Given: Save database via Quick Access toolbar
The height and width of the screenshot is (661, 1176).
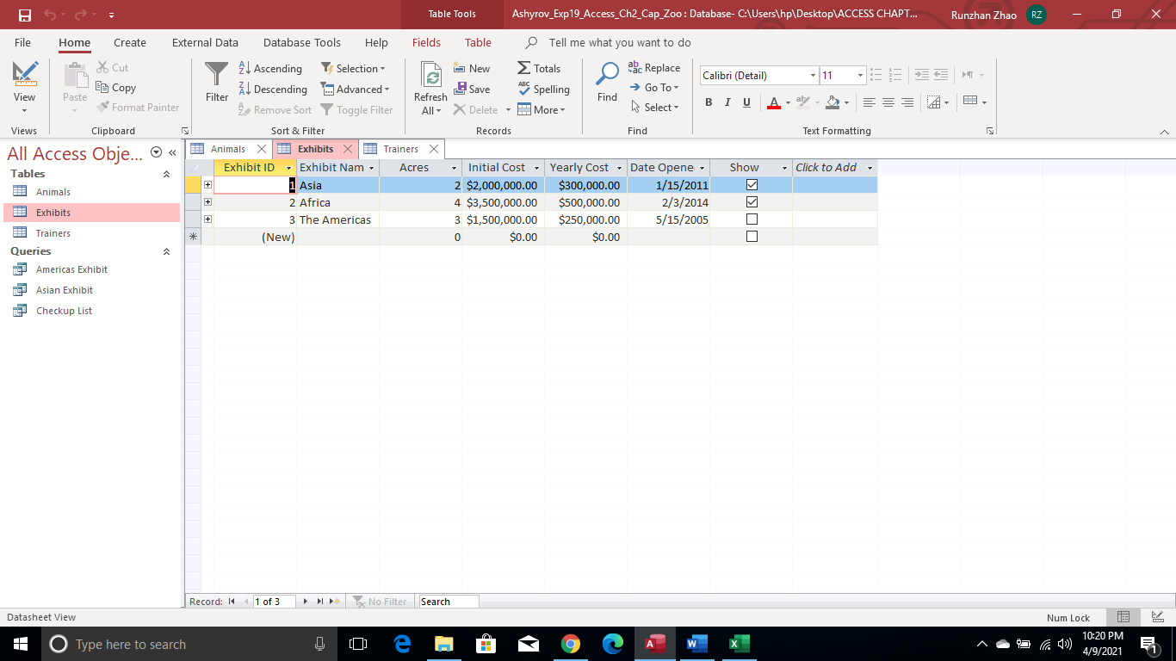Looking at the screenshot, I should tap(24, 15).
